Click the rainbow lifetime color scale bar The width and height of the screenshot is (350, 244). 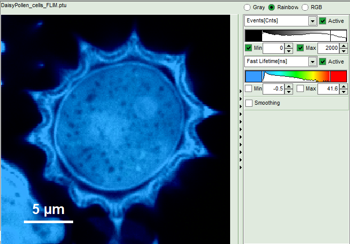[296, 76]
